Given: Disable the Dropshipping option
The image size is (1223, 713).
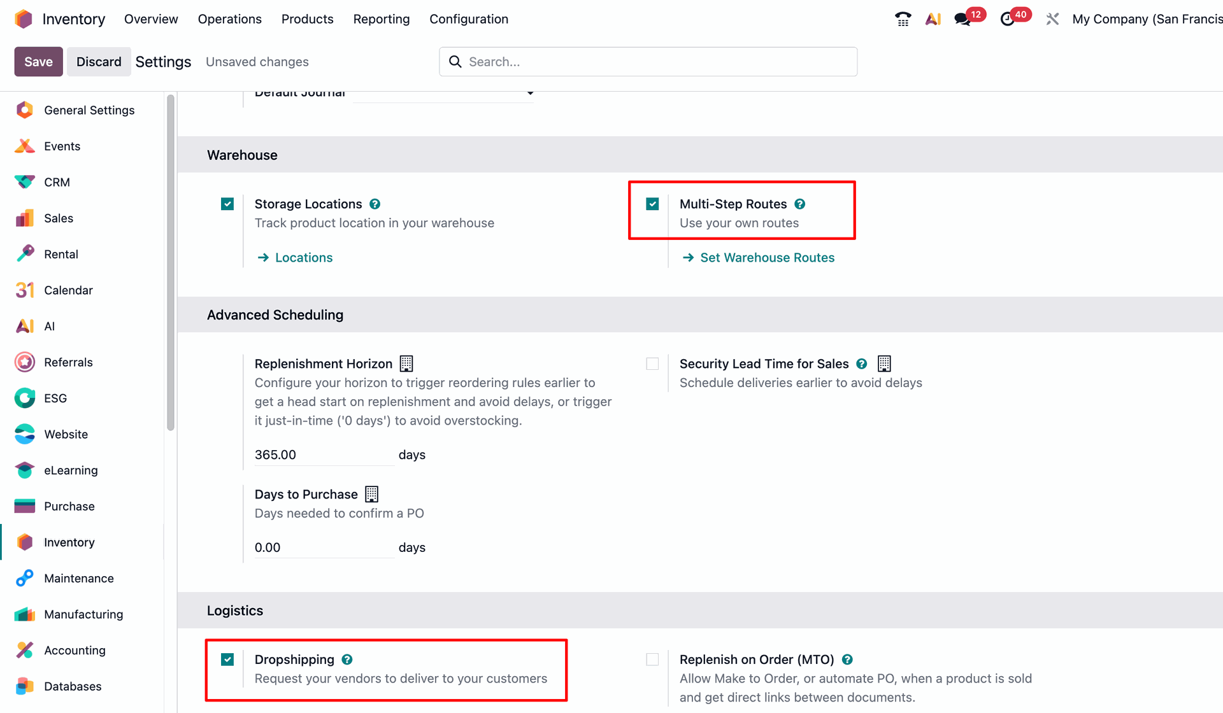Looking at the screenshot, I should [x=227, y=659].
